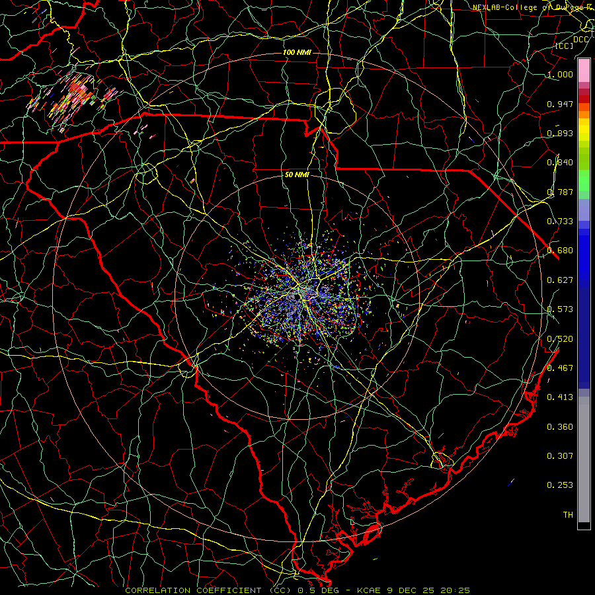Click the 1.000 legend value
The width and height of the screenshot is (595, 595).
click(560, 75)
